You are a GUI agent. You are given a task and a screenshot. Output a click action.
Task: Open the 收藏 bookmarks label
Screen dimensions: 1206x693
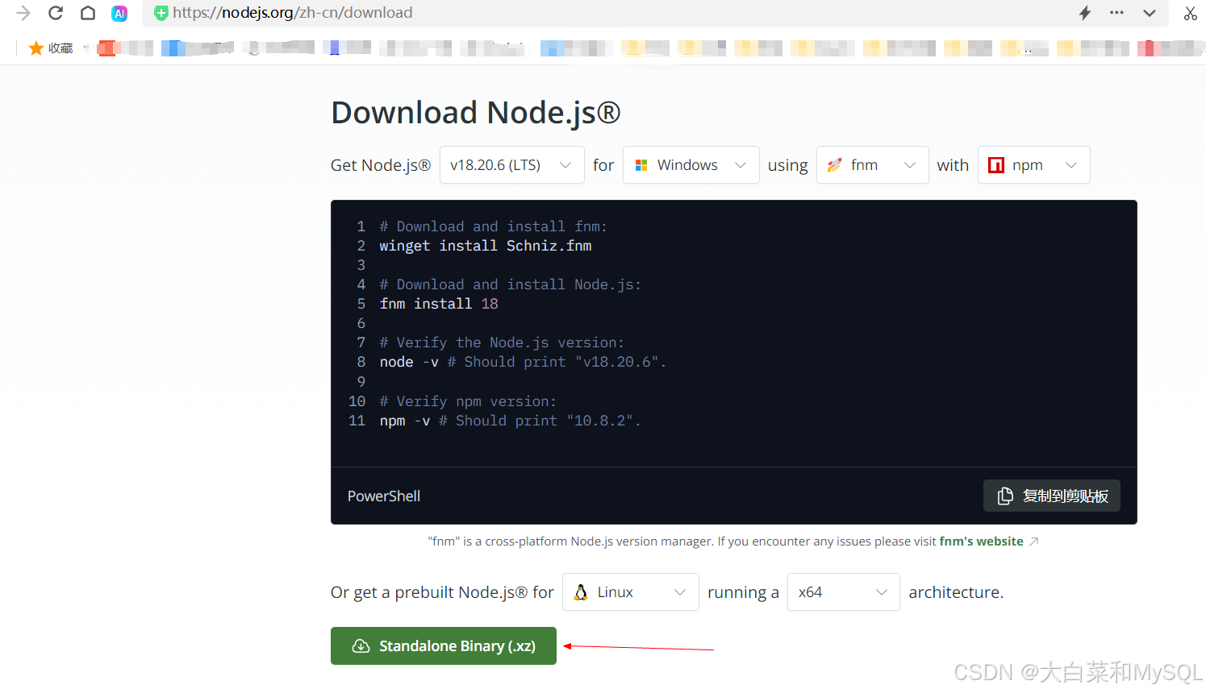coord(61,48)
